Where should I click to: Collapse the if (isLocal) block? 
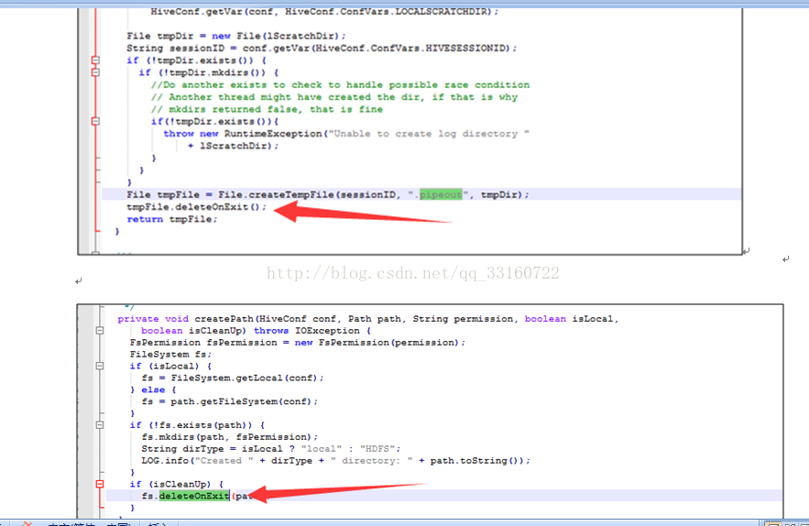(x=100, y=366)
